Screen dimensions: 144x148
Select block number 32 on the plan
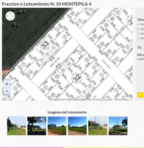(77, 78)
